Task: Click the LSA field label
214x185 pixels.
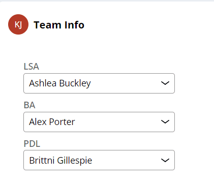Action: click(x=32, y=67)
